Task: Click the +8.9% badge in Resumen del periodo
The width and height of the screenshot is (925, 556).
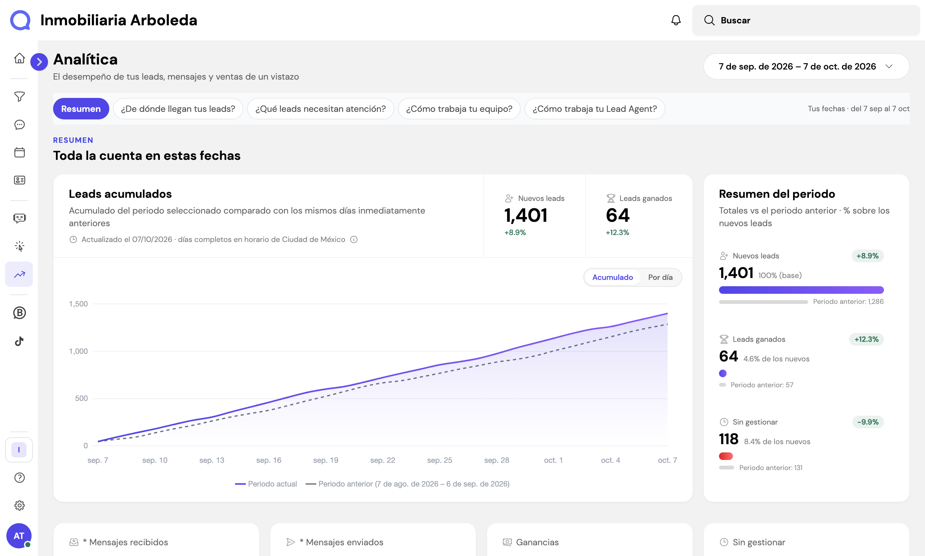Action: (x=867, y=256)
